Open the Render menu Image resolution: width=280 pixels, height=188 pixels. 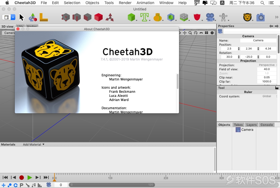tap(125, 3)
